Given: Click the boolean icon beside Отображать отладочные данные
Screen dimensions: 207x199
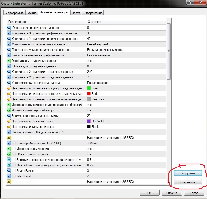Looking at the screenshot, I should click(9, 61).
